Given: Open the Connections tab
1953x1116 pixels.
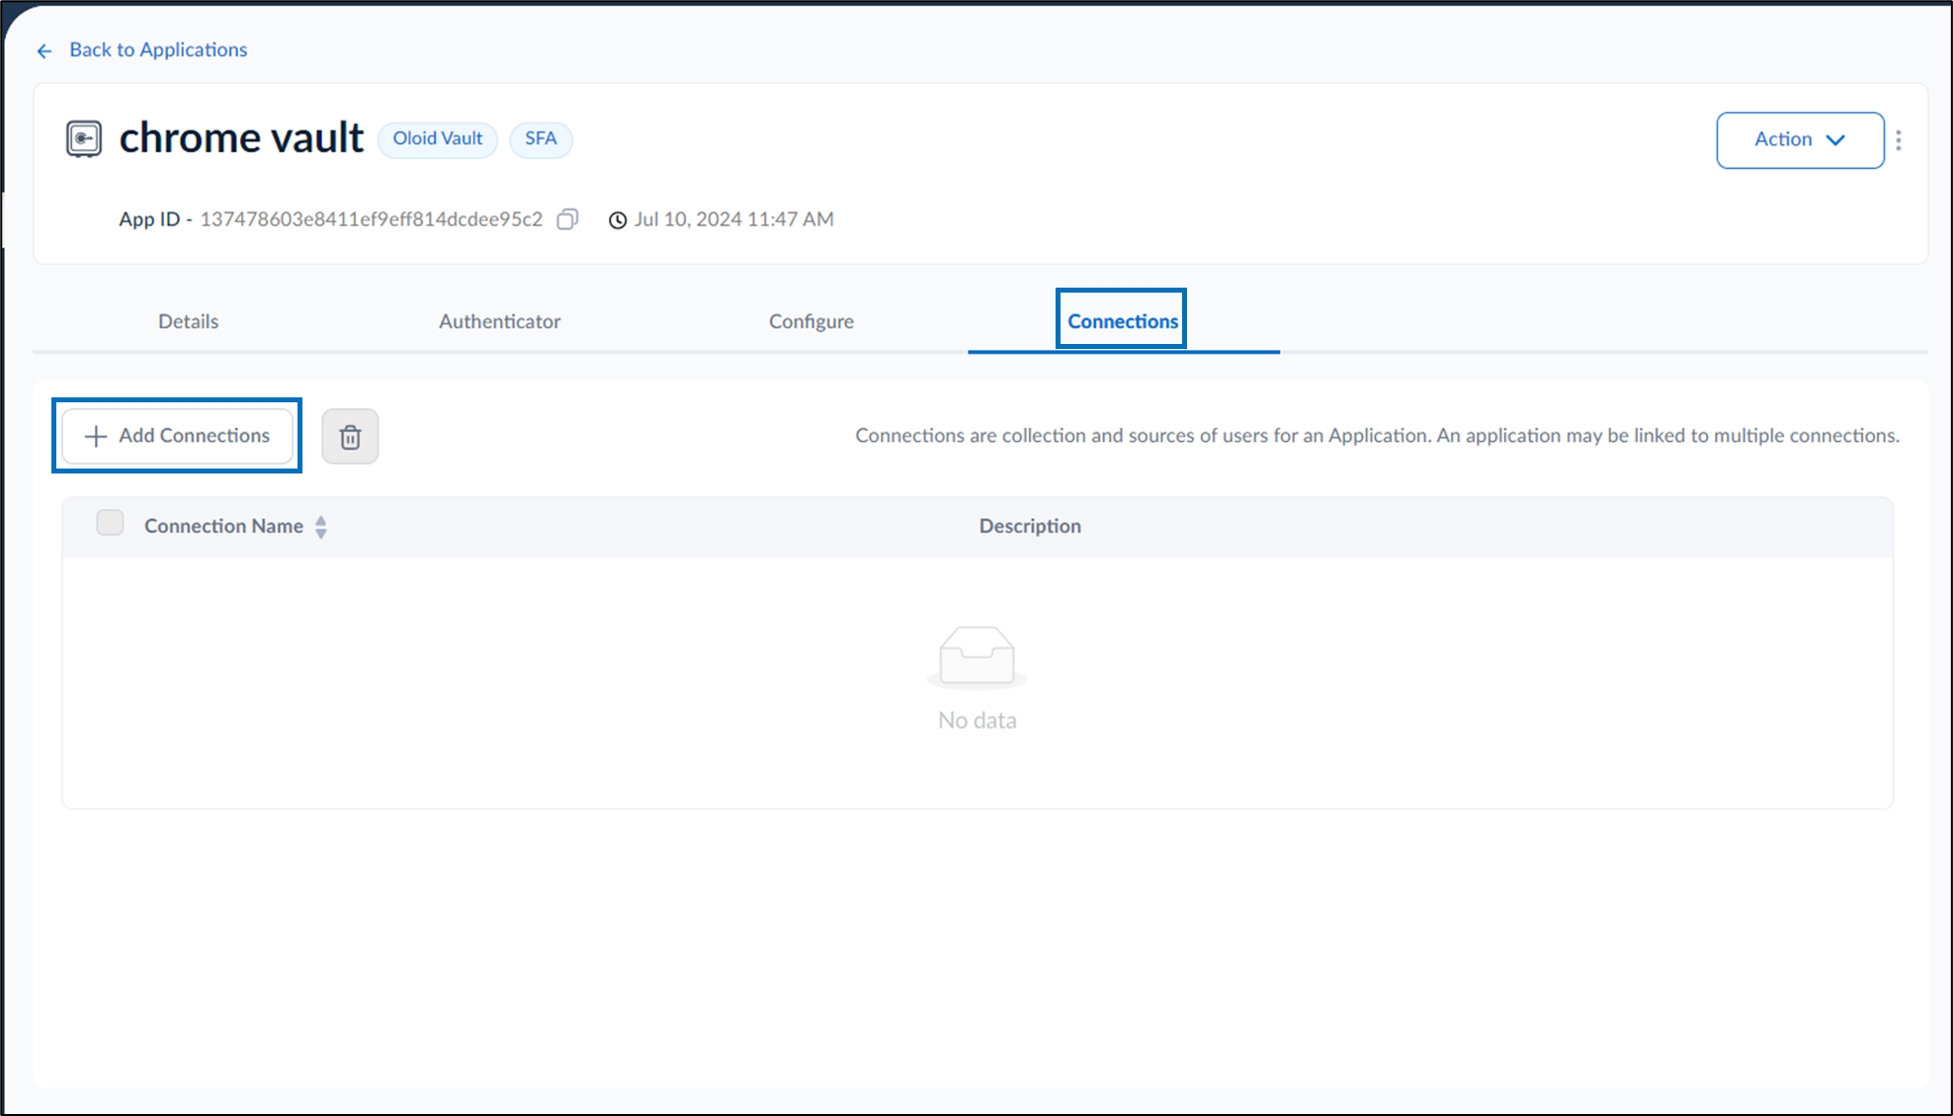Looking at the screenshot, I should click(1123, 321).
